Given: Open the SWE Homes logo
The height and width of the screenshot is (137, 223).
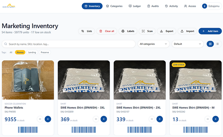Looking at the screenshot, I should (x=9, y=6).
